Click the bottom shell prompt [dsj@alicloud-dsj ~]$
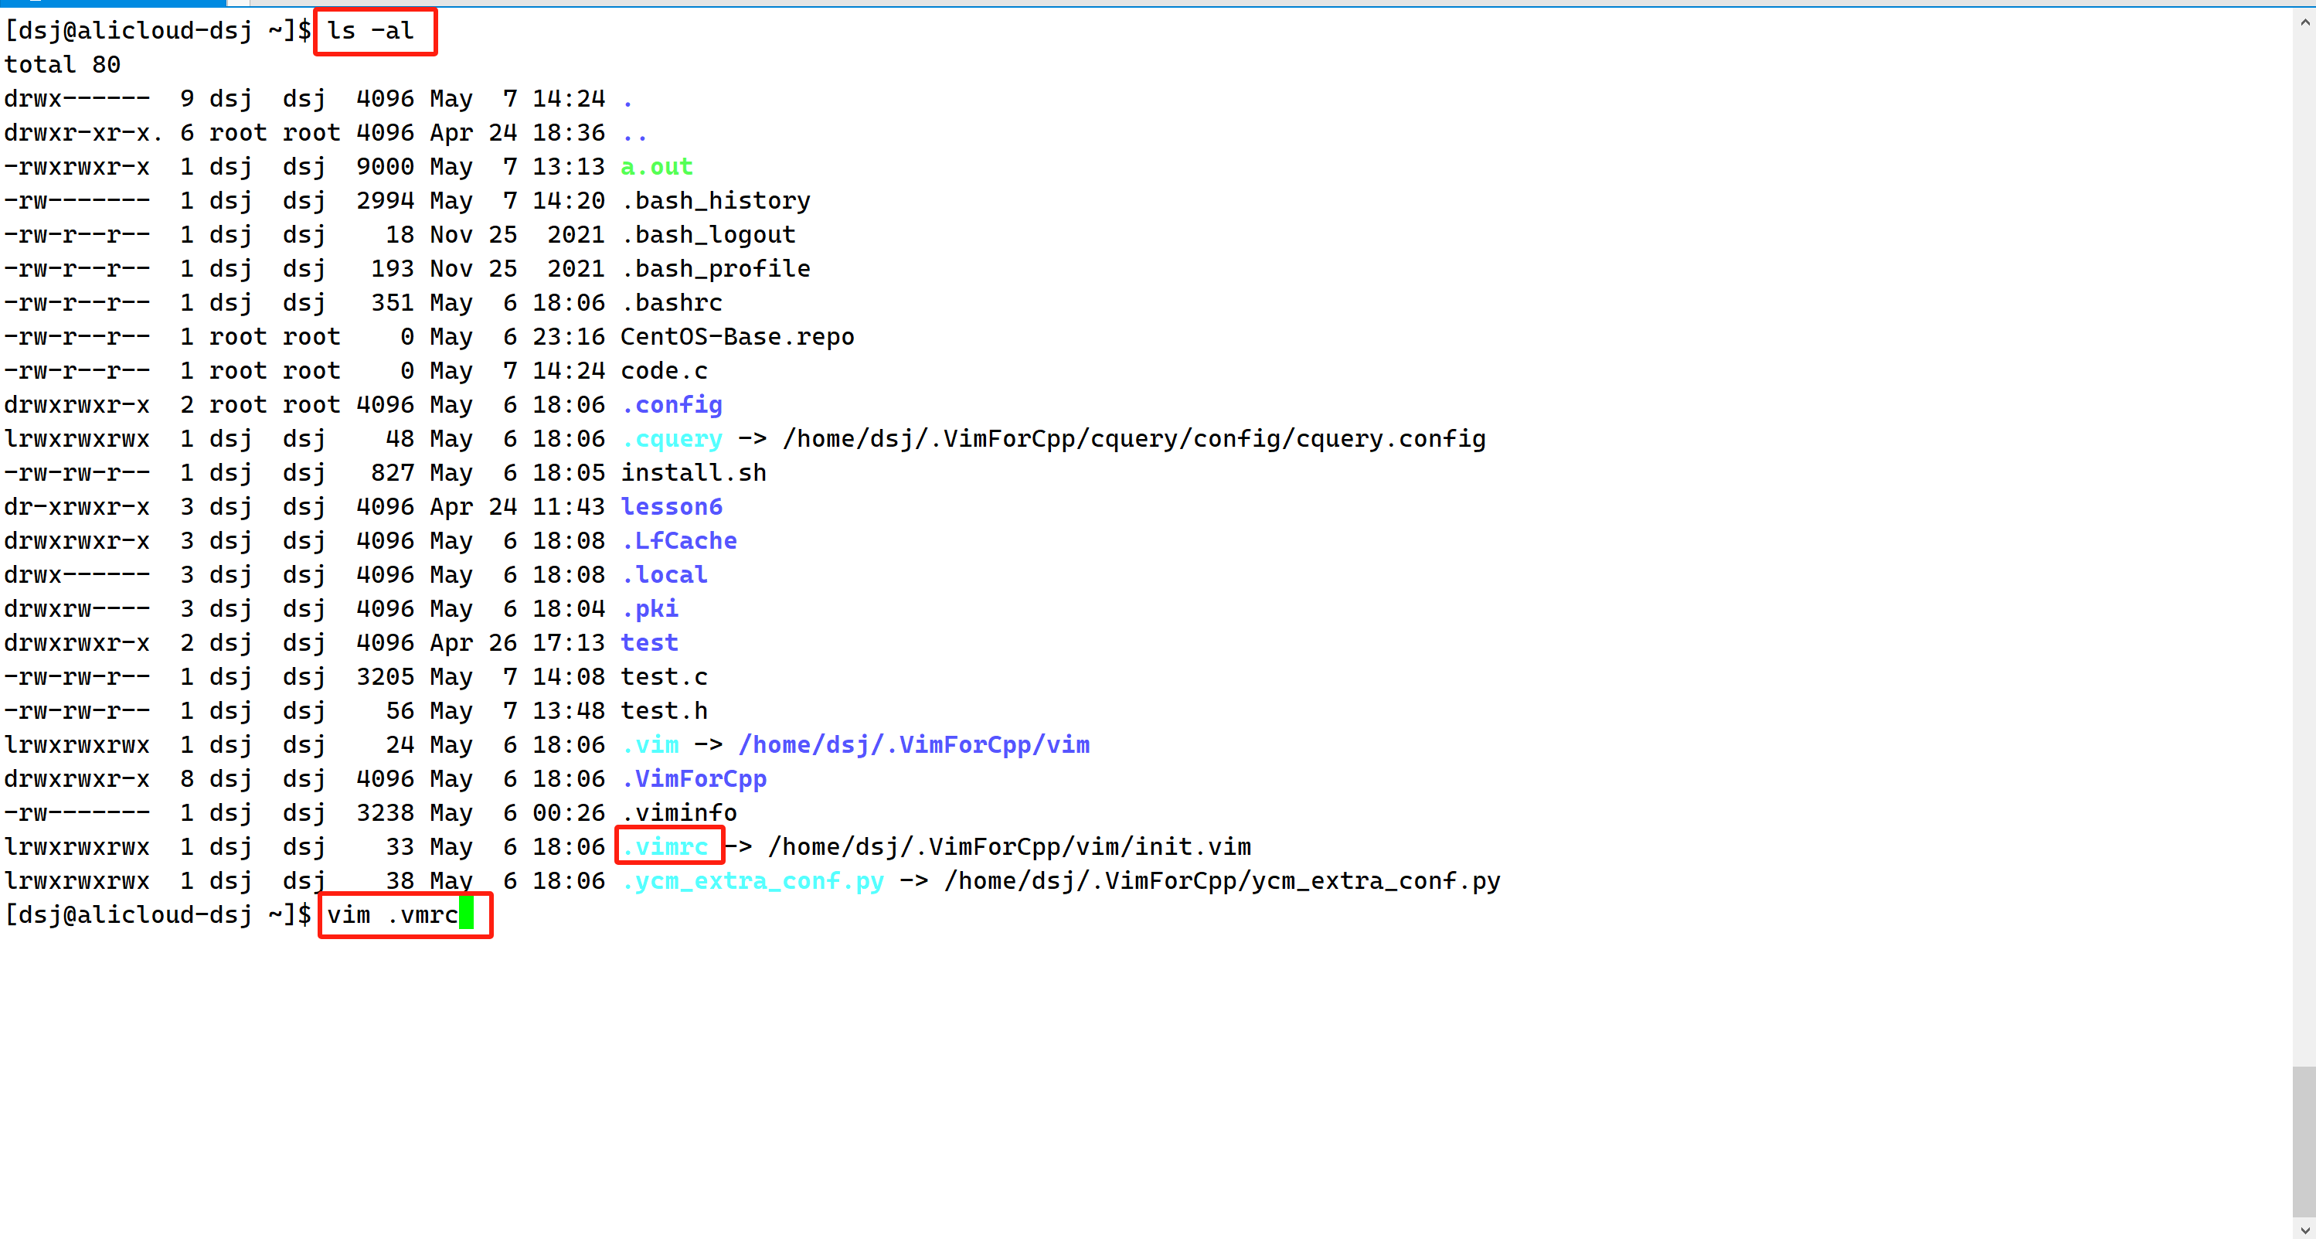The width and height of the screenshot is (2316, 1239). (158, 915)
